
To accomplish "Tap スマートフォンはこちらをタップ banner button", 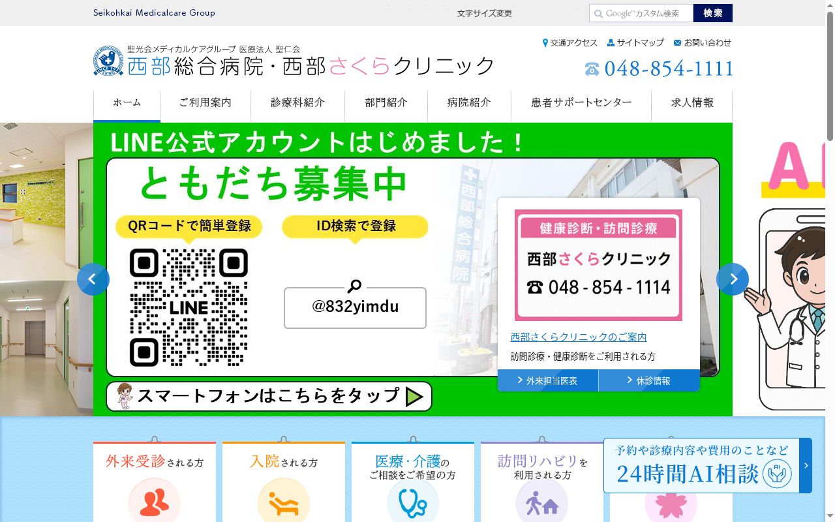I will [269, 396].
